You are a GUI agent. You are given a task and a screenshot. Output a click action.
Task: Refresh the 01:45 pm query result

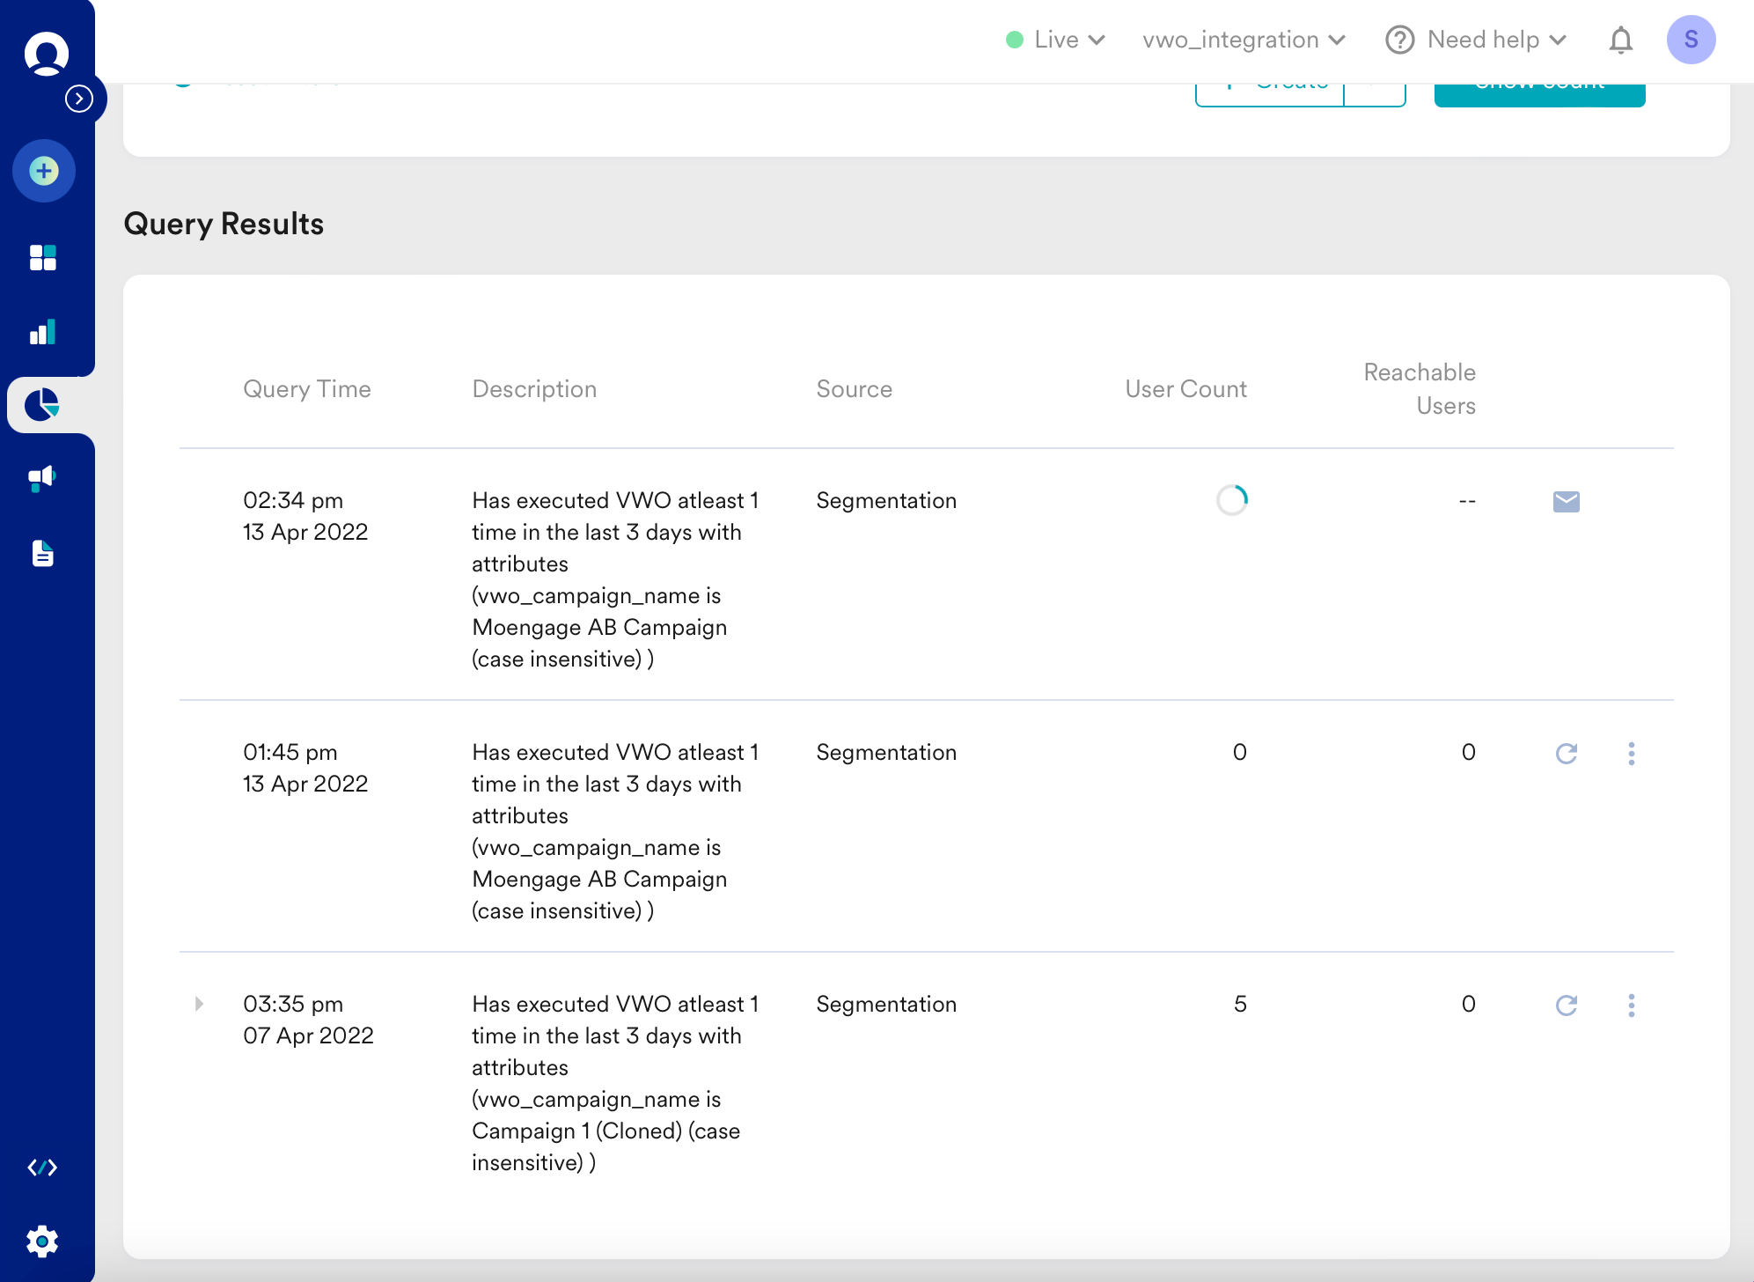tap(1567, 754)
